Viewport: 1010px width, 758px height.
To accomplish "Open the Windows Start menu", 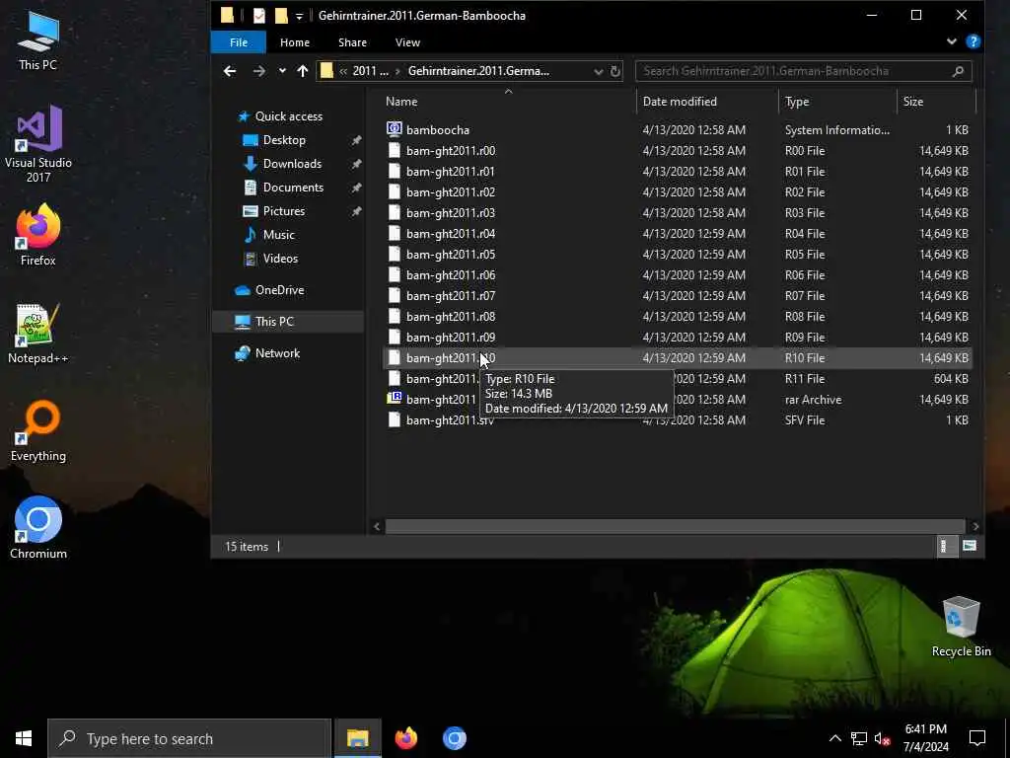I will [x=24, y=738].
